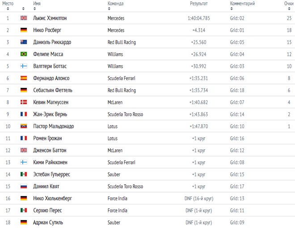Click the British flag next to Льюис Хэмилтон
Image resolution: width=295 pixels, height=228 pixels.
point(24,18)
